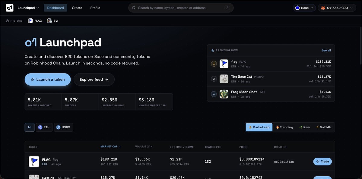Click the page vertical scrollbar
Viewport: 362px width, 179px height.
pos(360,45)
